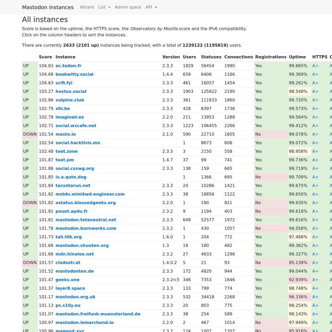Image resolution: width=332 pixels, height=332 pixels.
Task: Open taruntarun.net instance link
Action: click(x=73, y=186)
